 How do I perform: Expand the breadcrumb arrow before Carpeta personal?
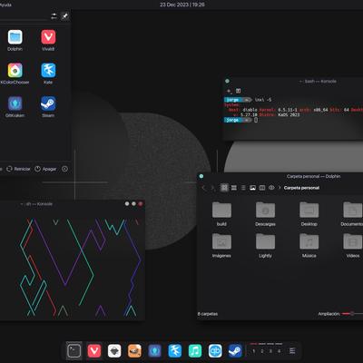point(280,188)
